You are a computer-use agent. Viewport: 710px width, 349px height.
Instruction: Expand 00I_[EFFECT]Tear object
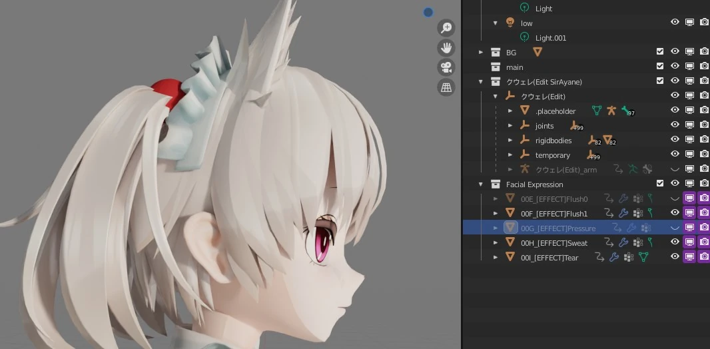pyautogui.click(x=496, y=257)
